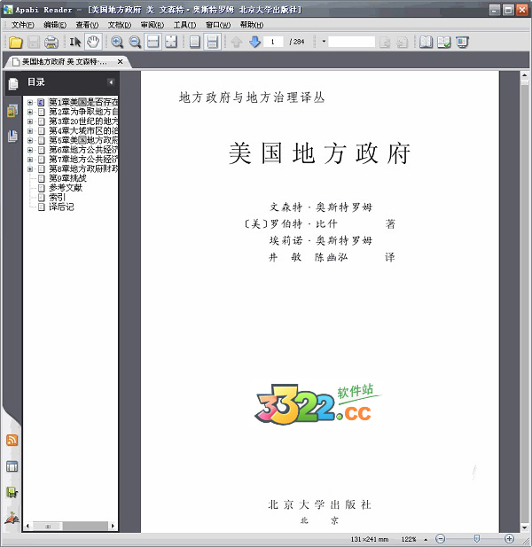Activate the hand pan tool

[93, 42]
